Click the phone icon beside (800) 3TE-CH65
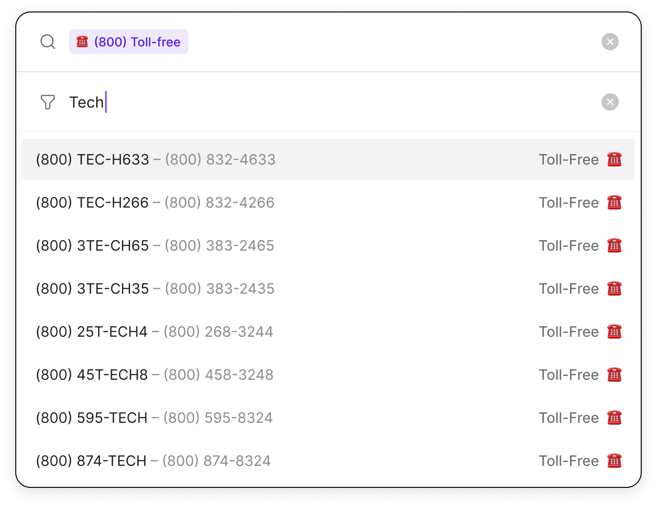Viewport: 657px width, 507px height. (614, 245)
